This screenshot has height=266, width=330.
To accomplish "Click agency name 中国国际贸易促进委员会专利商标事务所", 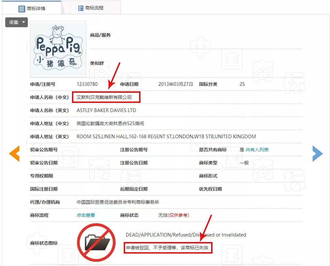I will pyautogui.click(x=118, y=202).
